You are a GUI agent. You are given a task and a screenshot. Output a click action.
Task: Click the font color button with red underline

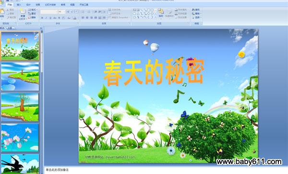click(75, 18)
